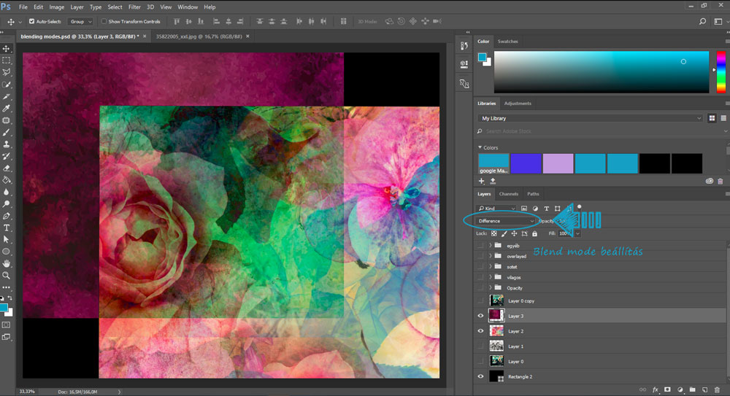Hide Layer 3 using its eye icon
Screen dimensions: 730x396
[x=480, y=316]
